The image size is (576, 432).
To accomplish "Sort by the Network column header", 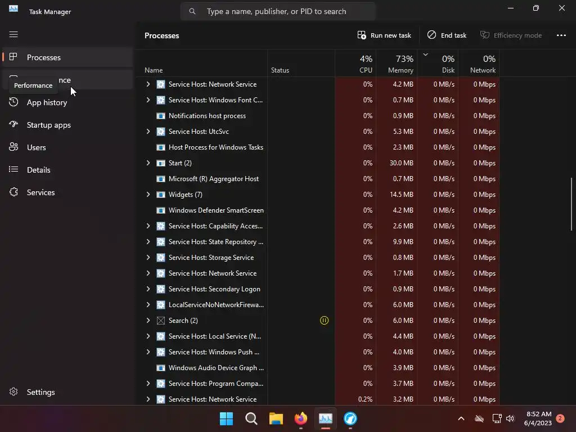I will tap(479, 63).
